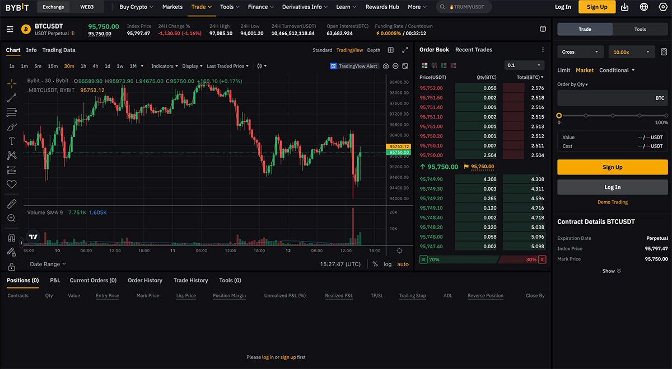The image size is (672, 369).
Task: Switch chart view to Depth
Action: click(374, 50)
